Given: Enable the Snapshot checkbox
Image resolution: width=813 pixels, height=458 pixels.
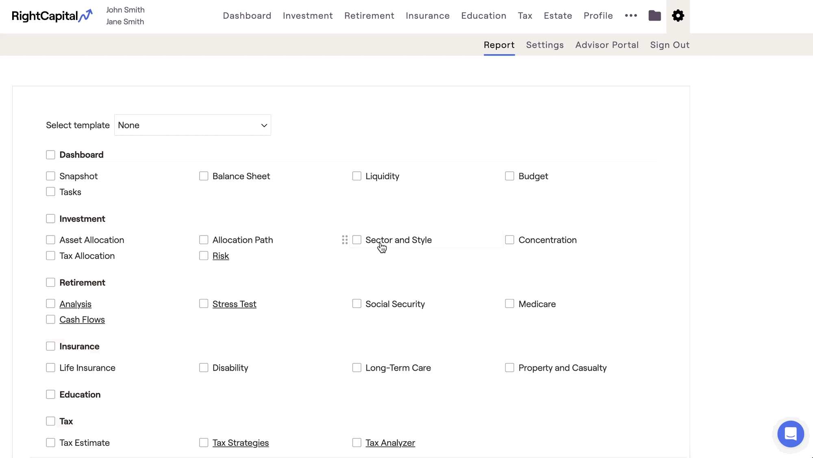Looking at the screenshot, I should point(50,176).
